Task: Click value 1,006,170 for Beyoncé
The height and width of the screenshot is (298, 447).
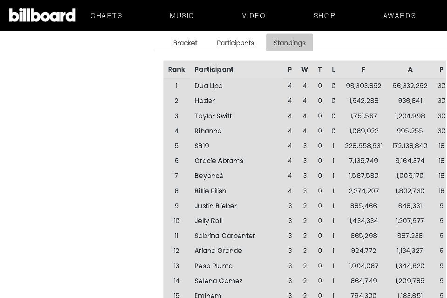Action: [410, 176]
